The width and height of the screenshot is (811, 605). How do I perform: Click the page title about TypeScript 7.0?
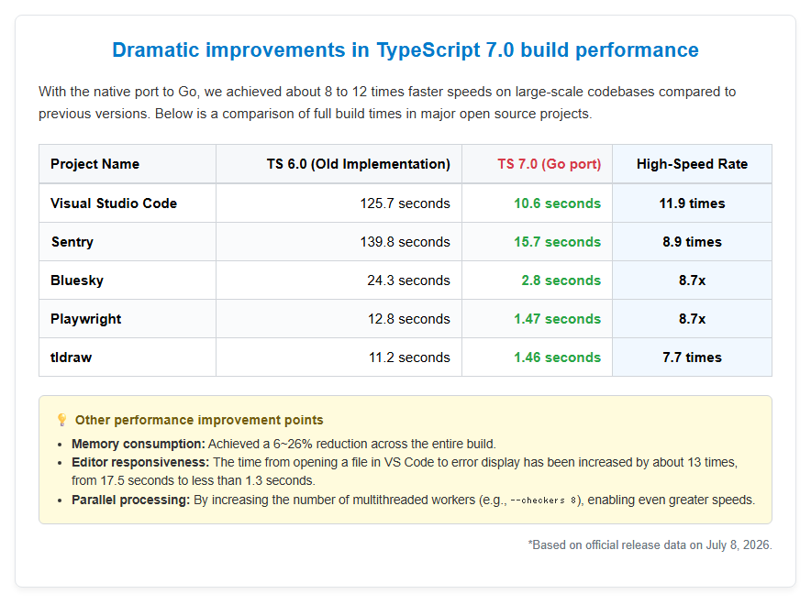pos(405,50)
